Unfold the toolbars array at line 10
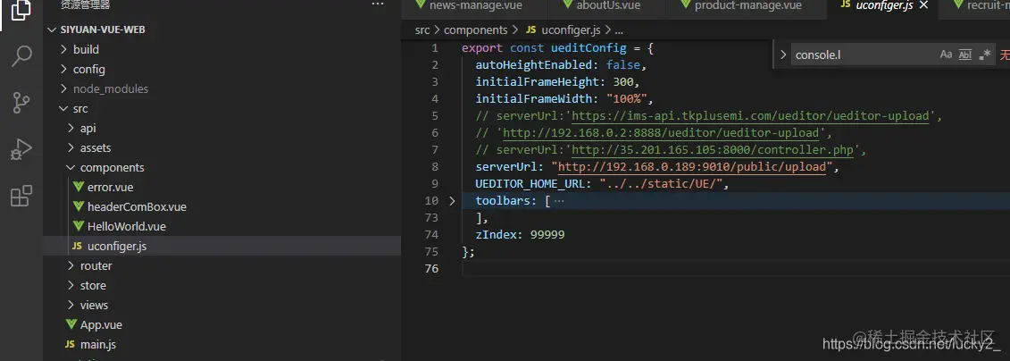The width and height of the screenshot is (1010, 361). (452, 200)
